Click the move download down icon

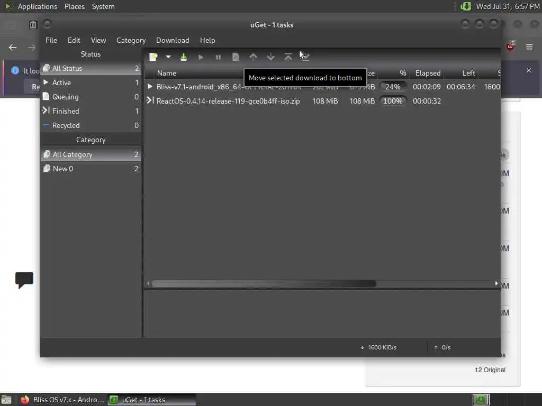point(270,57)
